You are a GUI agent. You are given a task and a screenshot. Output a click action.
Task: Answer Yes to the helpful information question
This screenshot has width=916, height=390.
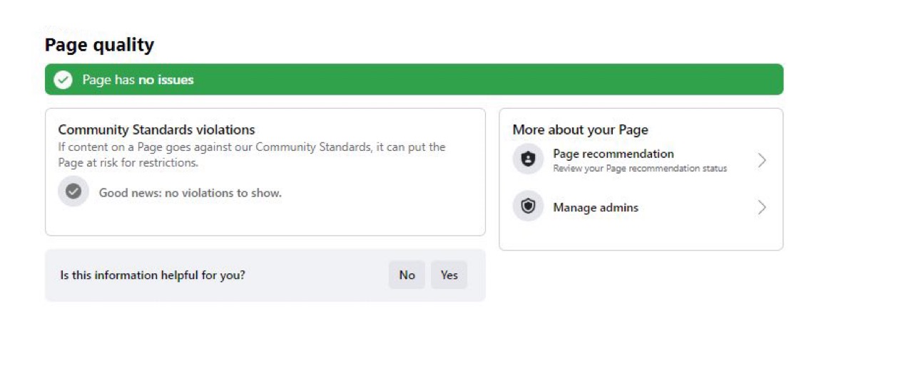(x=449, y=275)
